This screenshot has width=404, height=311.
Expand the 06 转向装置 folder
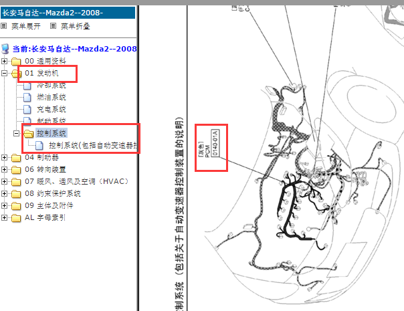tap(4, 169)
